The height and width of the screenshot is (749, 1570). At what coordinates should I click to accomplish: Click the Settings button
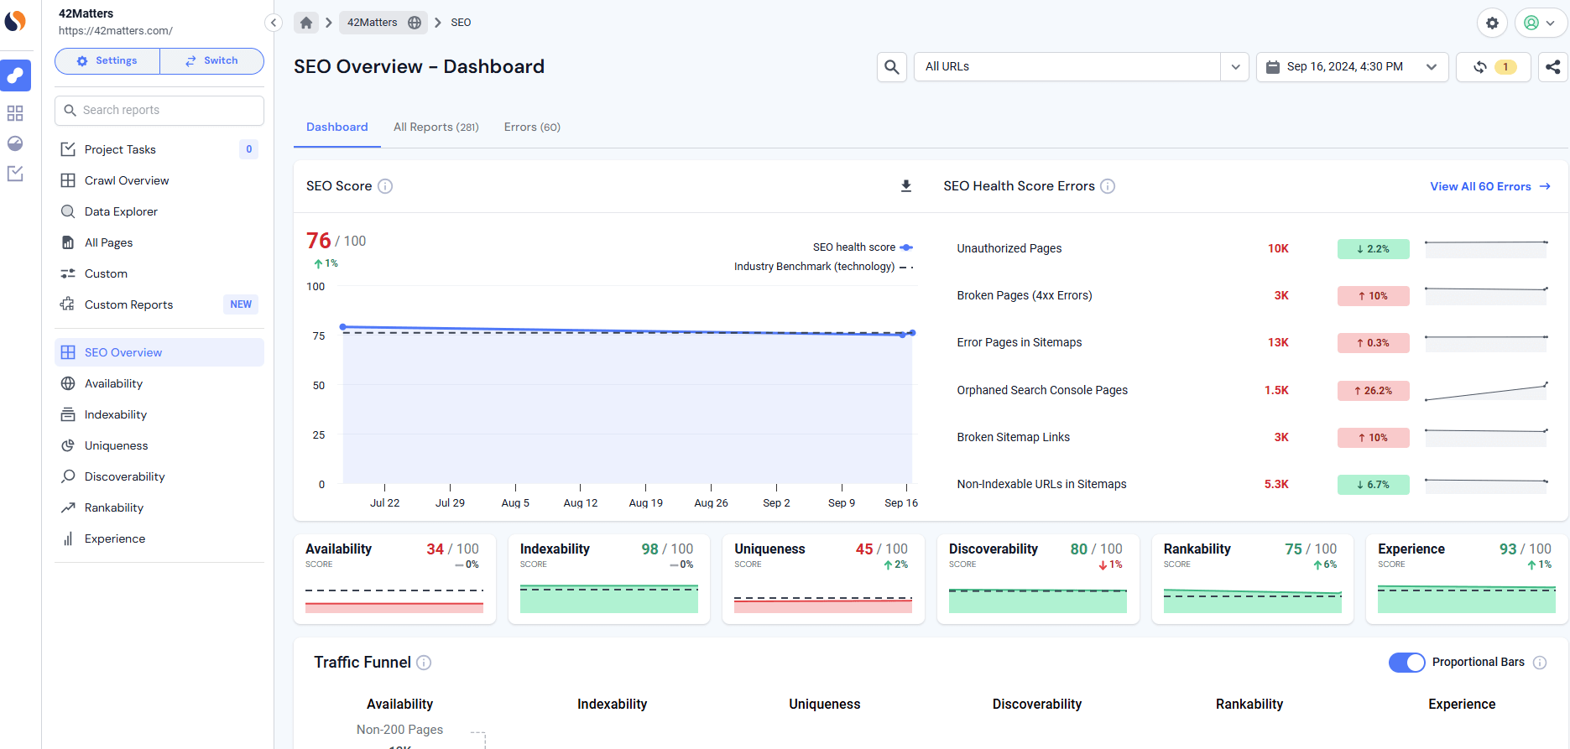pyautogui.click(x=107, y=61)
